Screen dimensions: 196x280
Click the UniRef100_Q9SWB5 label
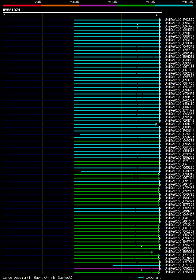[179, 63]
